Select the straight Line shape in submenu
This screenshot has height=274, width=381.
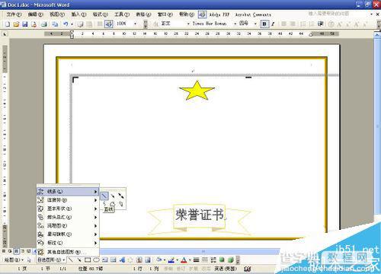[104, 196]
